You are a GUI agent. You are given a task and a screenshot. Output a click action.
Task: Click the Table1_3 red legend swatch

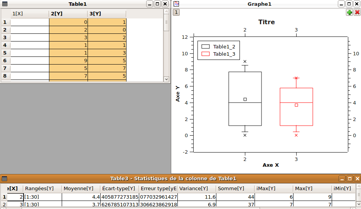click(x=206, y=54)
